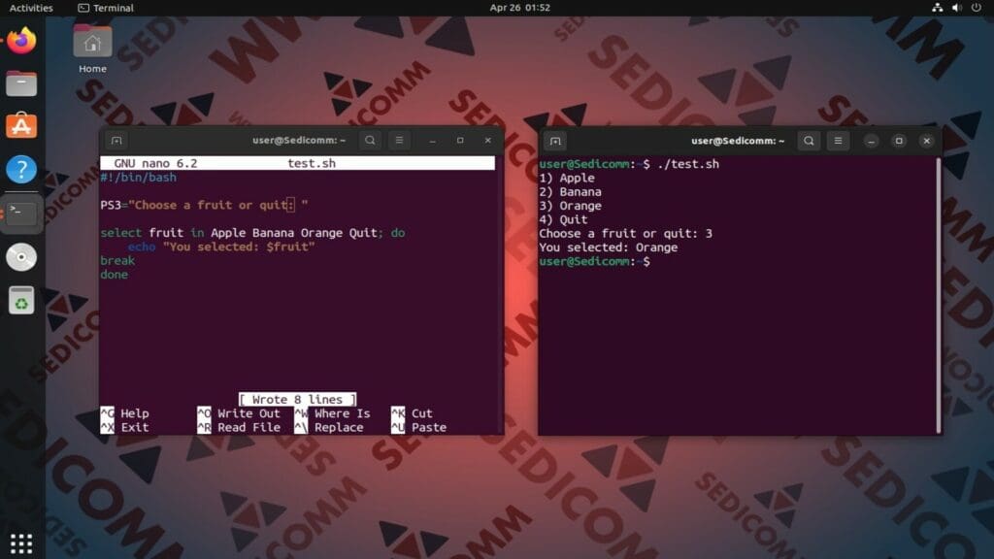Click the Terminal icon in the dock
This screenshot has width=994, height=559.
(x=21, y=214)
